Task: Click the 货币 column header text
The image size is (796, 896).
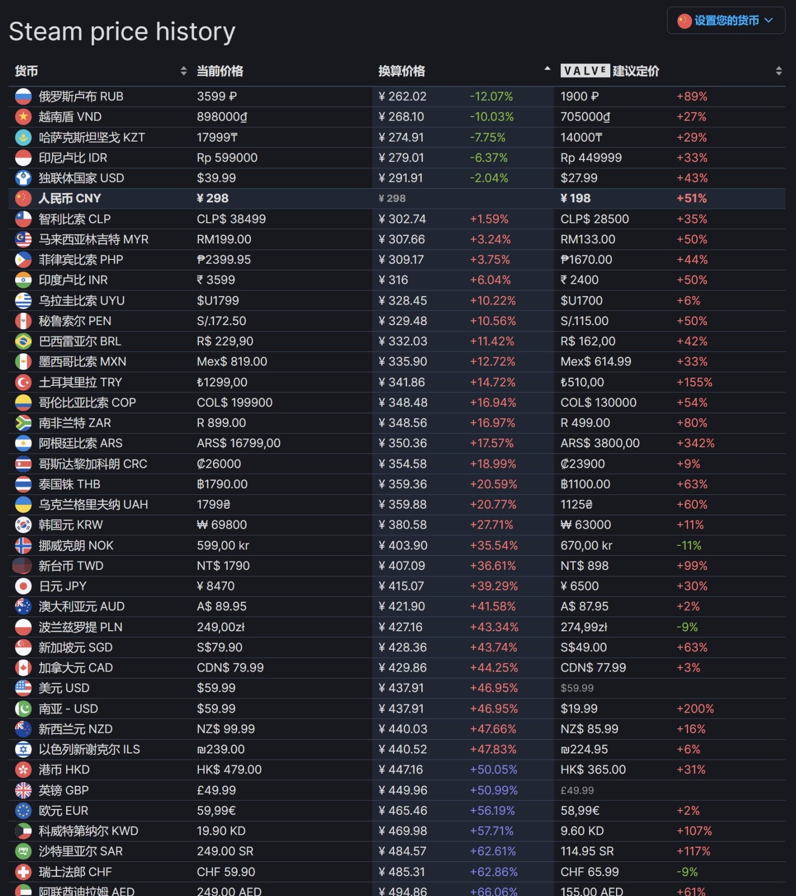Action: tap(26, 71)
